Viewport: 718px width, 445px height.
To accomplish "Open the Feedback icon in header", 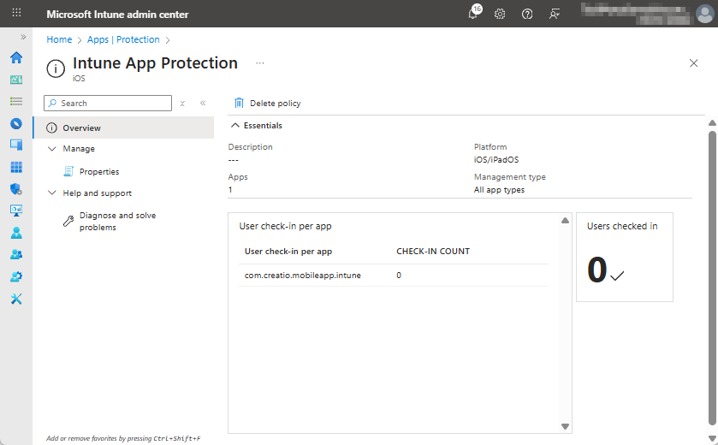I will coord(555,15).
